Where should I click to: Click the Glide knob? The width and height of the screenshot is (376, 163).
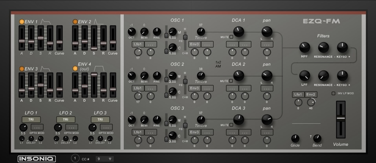point(295,139)
